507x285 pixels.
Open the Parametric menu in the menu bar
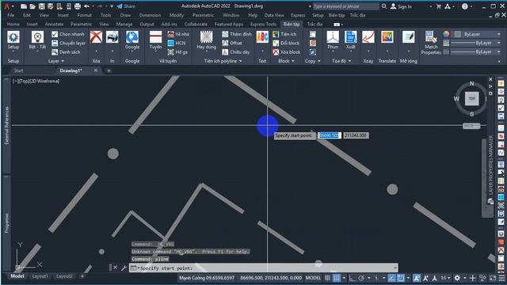click(203, 15)
